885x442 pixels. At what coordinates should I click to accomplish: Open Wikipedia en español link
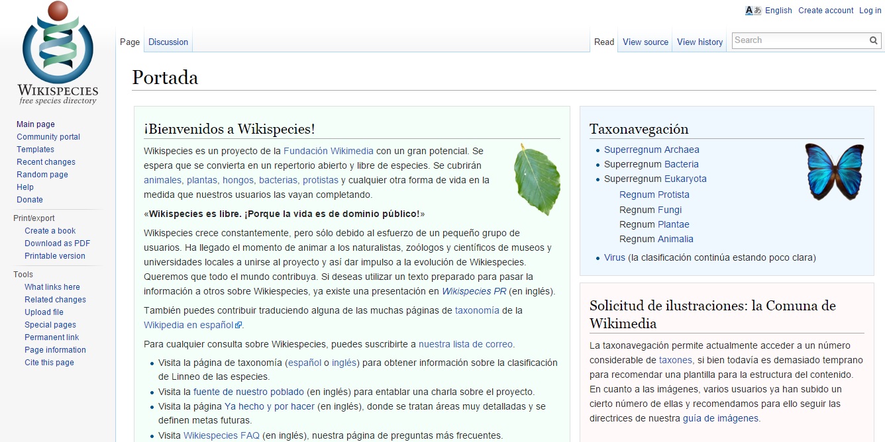189,325
